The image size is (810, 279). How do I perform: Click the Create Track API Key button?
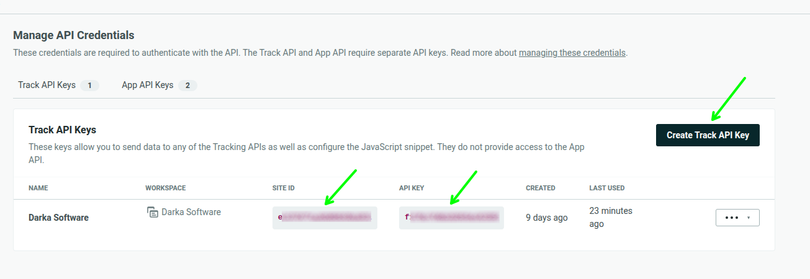pos(708,135)
